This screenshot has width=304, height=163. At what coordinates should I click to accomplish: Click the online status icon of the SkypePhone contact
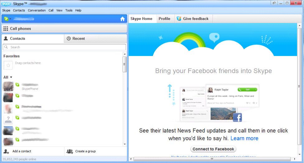17,85
